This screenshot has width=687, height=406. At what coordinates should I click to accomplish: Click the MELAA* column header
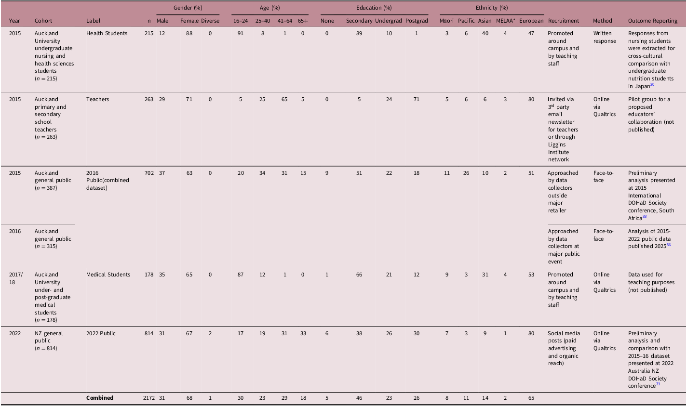[506, 21]
